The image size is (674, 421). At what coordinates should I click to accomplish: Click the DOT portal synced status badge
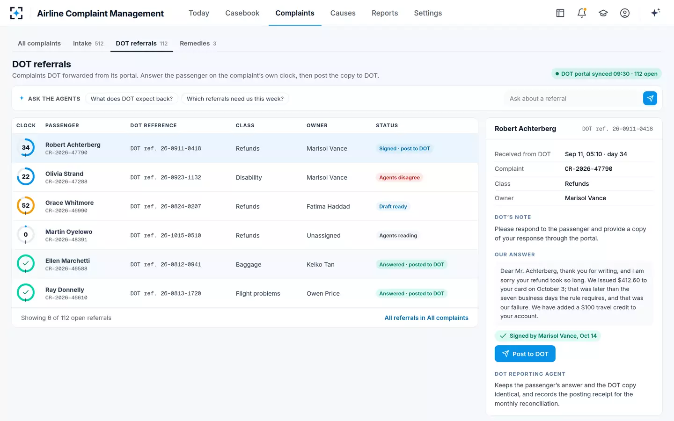[x=607, y=74]
